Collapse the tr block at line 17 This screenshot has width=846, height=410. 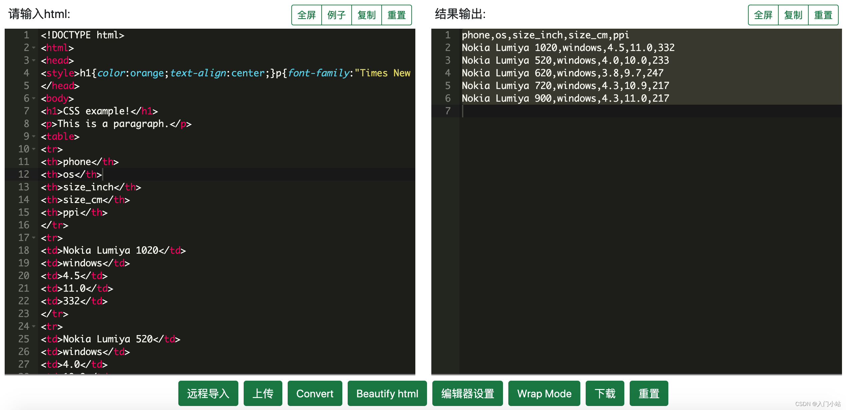(x=34, y=238)
